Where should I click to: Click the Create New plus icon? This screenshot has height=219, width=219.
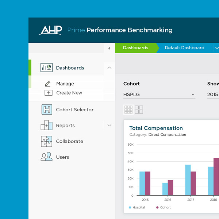click(49, 93)
